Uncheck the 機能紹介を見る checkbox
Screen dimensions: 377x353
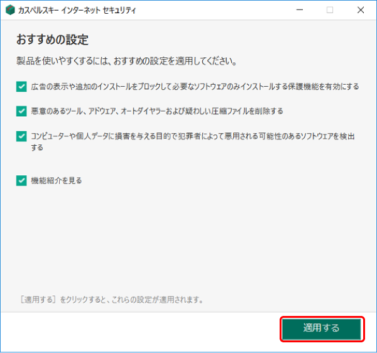click(x=21, y=180)
